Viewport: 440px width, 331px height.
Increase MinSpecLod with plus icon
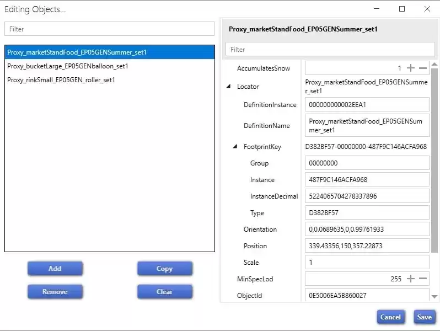point(410,279)
